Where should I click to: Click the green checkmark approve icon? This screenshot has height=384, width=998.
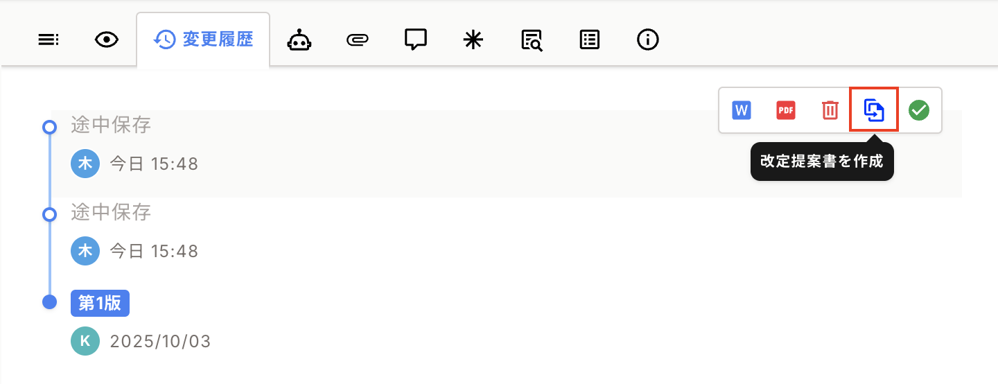(x=919, y=110)
